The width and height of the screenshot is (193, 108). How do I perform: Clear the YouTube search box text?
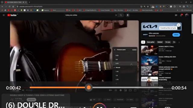(x=116, y=15)
